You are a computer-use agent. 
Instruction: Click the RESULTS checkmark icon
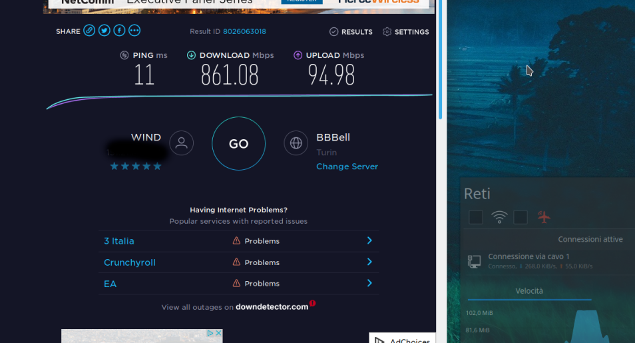[x=333, y=31]
